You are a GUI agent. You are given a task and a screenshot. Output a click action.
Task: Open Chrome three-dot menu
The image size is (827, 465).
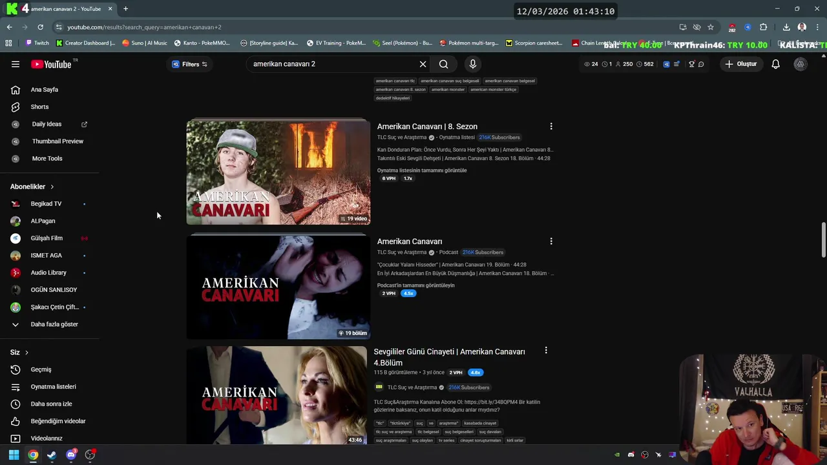pyautogui.click(x=817, y=27)
